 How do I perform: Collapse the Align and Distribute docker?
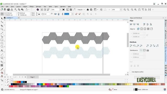coord(163,18)
